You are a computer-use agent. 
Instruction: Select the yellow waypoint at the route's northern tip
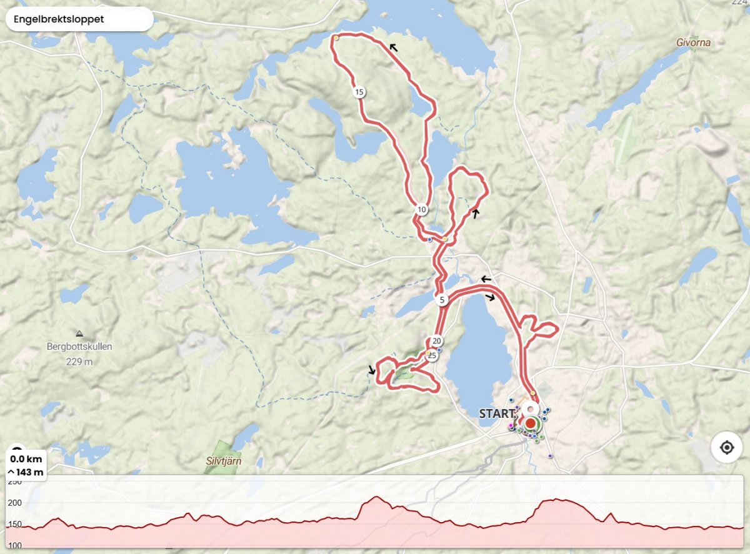[x=336, y=37]
